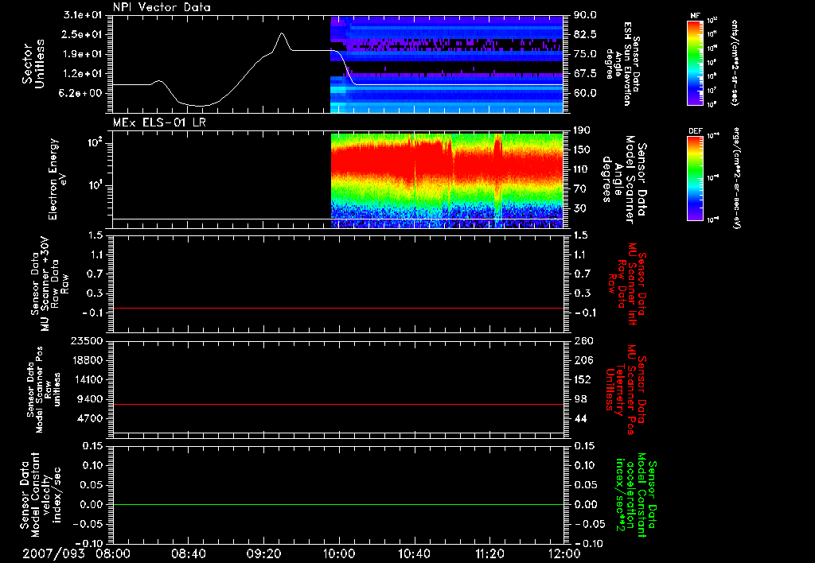Screen dimensions: 815x563
Task: Click the 11:20 time axis label
Action: (x=489, y=553)
